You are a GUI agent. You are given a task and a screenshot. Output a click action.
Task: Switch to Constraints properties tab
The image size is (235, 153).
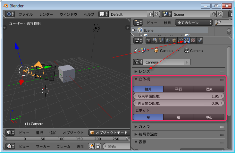180,40
